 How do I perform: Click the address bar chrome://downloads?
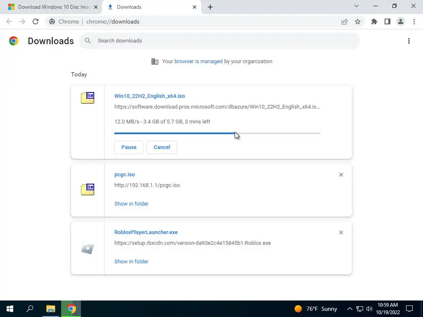tap(113, 21)
